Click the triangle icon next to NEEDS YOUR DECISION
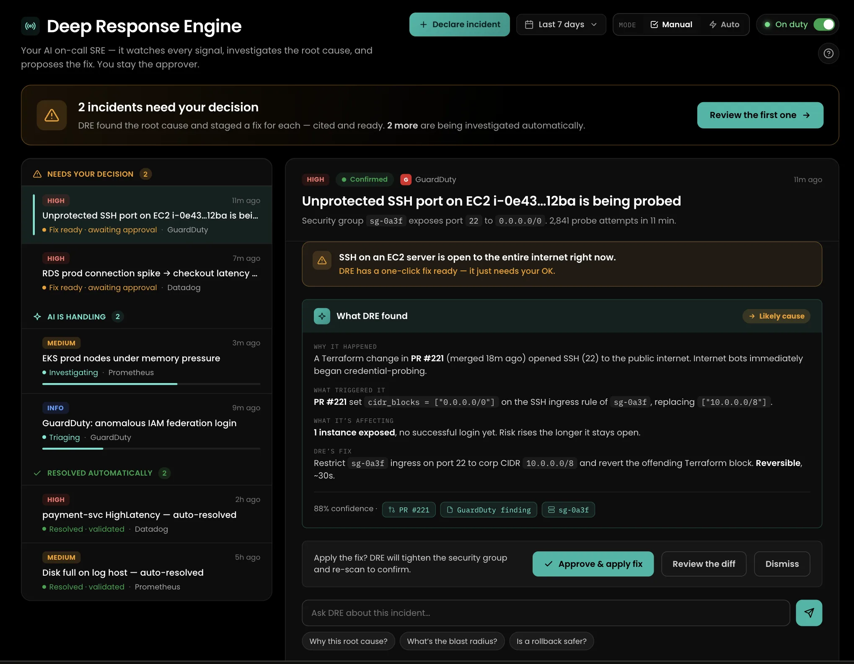The image size is (854, 664). [x=37, y=174]
